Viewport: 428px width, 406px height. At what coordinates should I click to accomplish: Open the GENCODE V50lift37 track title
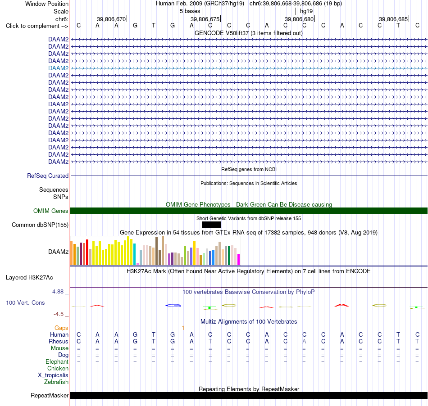coord(249,33)
